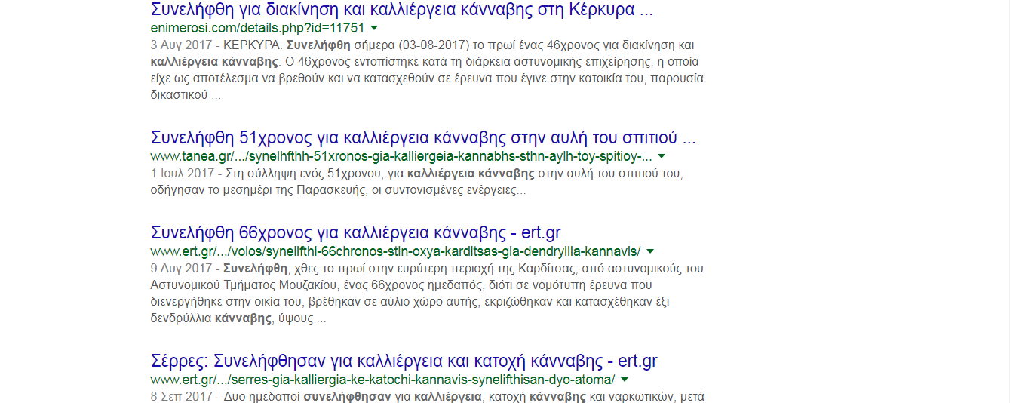
Task: Open the Κέρκυρα cannabis arrest result title
Action: pyautogui.click(x=401, y=11)
